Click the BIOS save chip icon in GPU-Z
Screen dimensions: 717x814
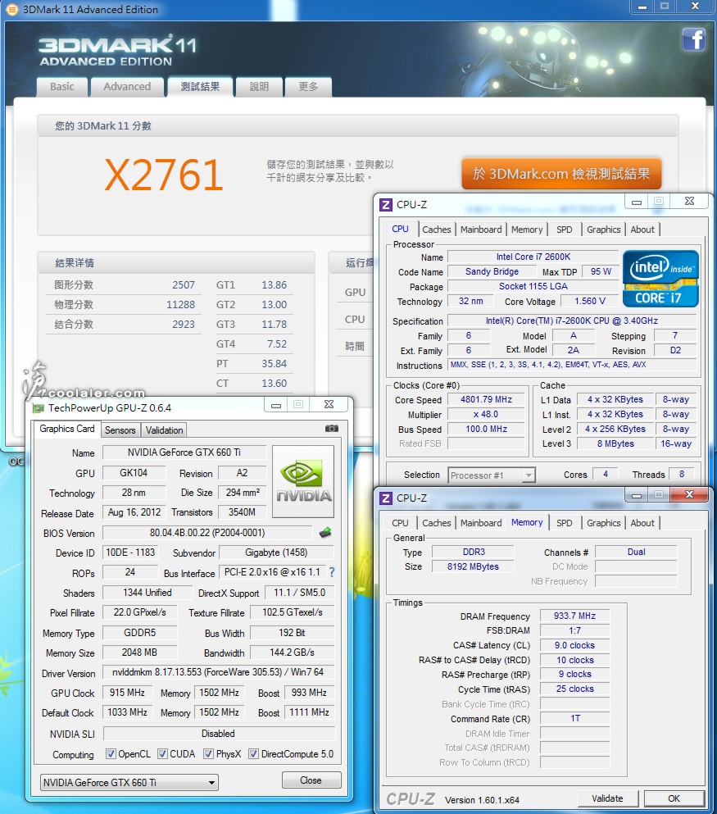[325, 533]
